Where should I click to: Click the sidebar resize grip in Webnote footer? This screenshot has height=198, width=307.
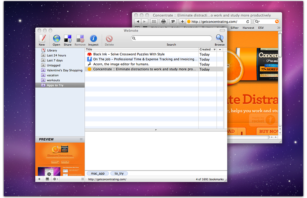[x=83, y=179]
